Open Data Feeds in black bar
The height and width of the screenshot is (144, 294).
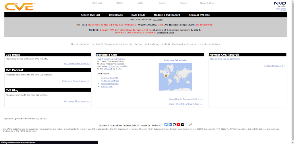[138, 15]
